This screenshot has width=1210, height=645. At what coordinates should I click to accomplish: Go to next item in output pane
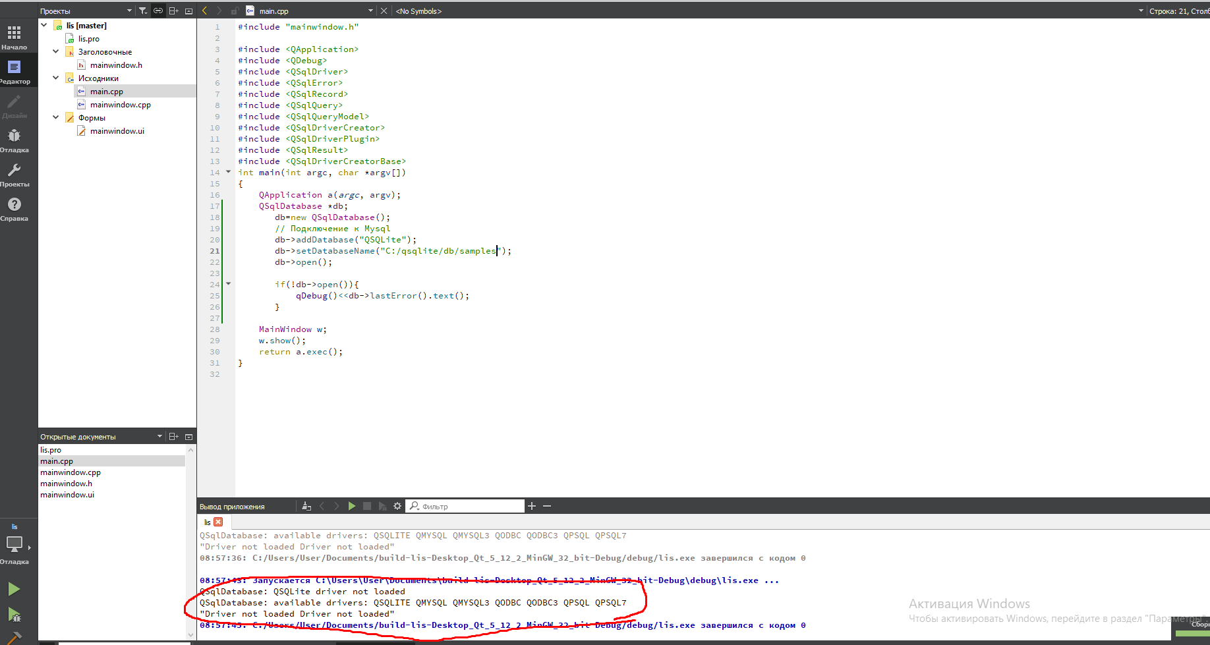pos(336,506)
